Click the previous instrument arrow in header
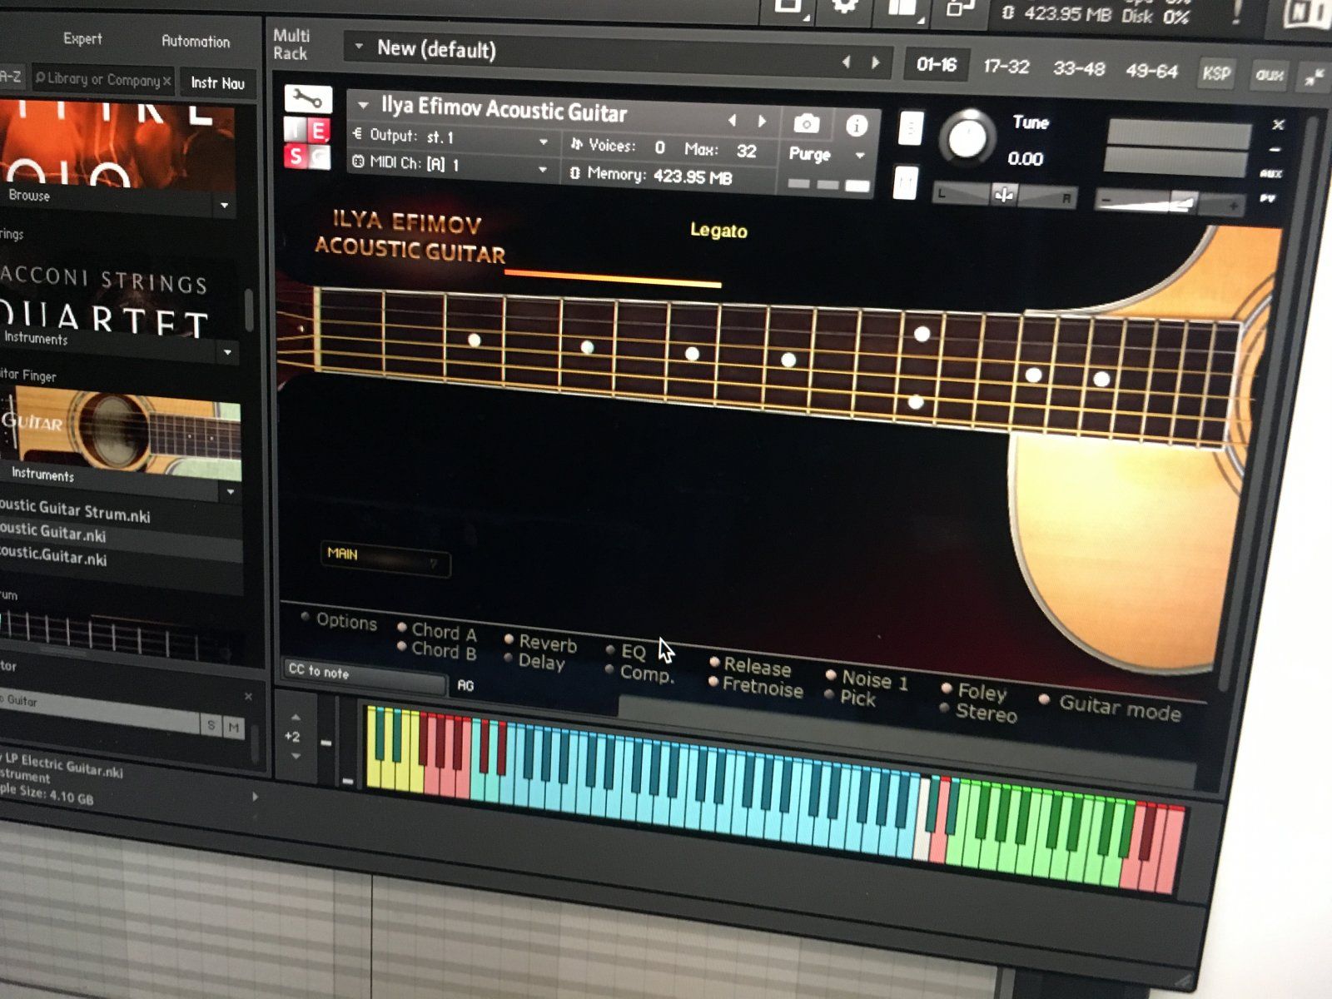The height and width of the screenshot is (999, 1332). pos(733,121)
